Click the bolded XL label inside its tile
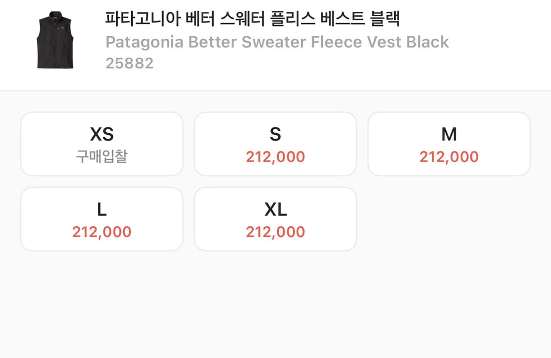 coord(275,209)
